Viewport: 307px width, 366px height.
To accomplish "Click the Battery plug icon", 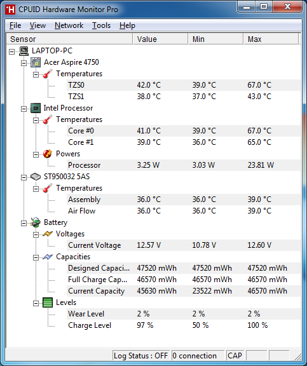I will (x=36, y=222).
